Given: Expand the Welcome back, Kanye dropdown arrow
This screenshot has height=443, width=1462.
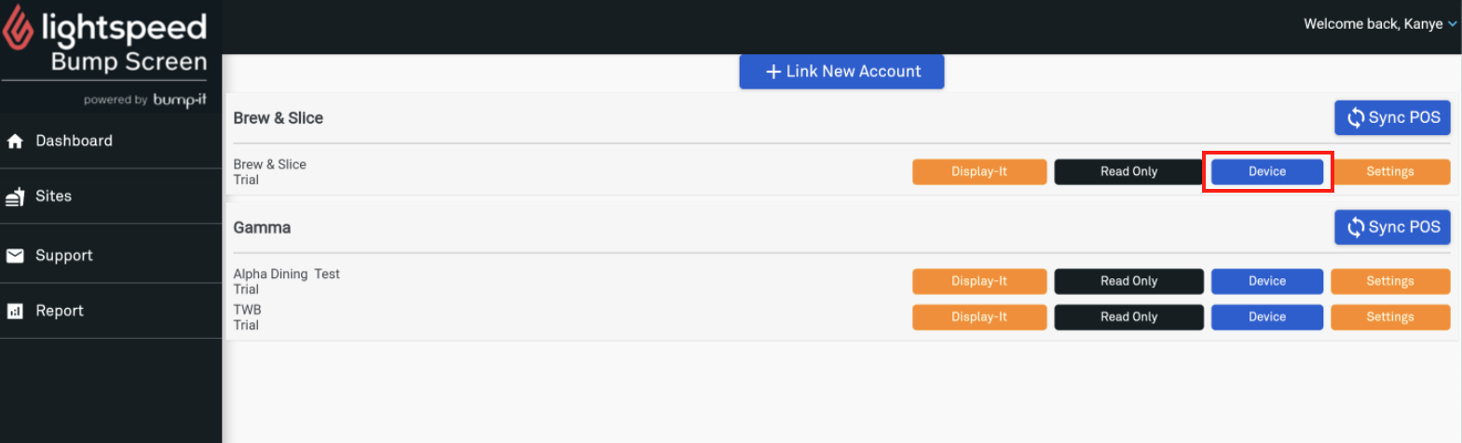Looking at the screenshot, I should pyautogui.click(x=1452, y=24).
